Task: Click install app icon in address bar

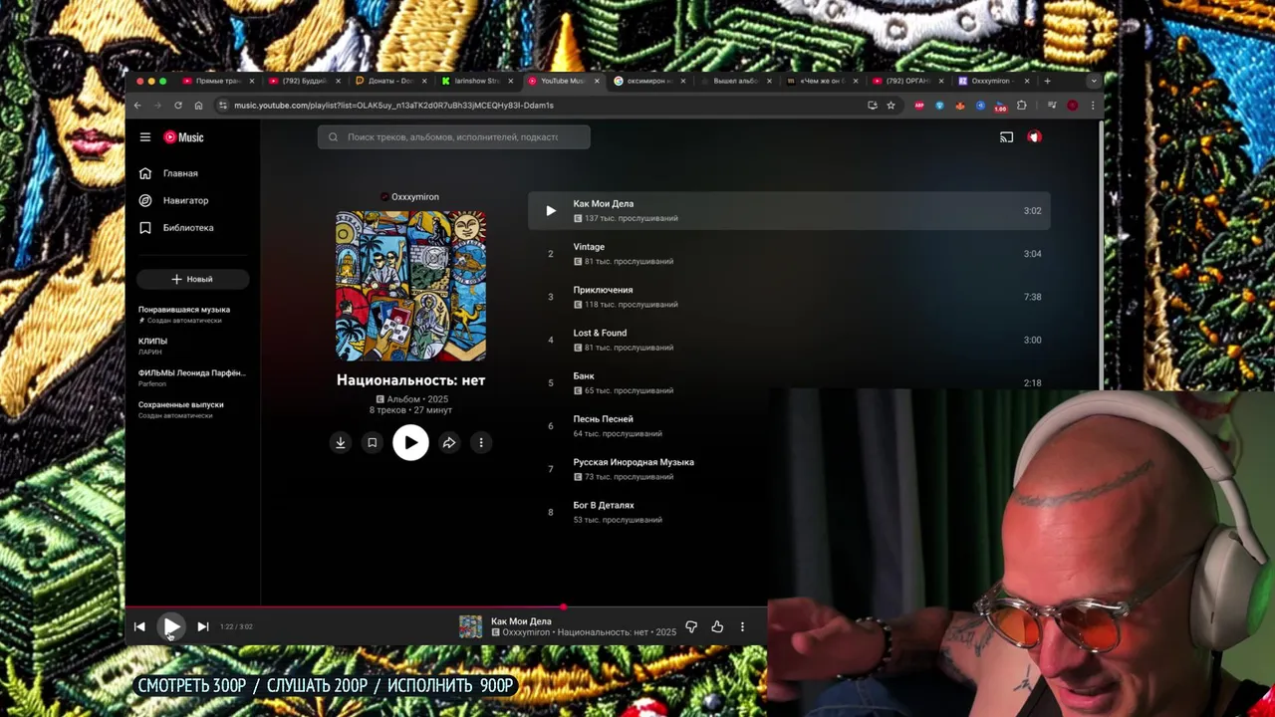Action: (873, 106)
